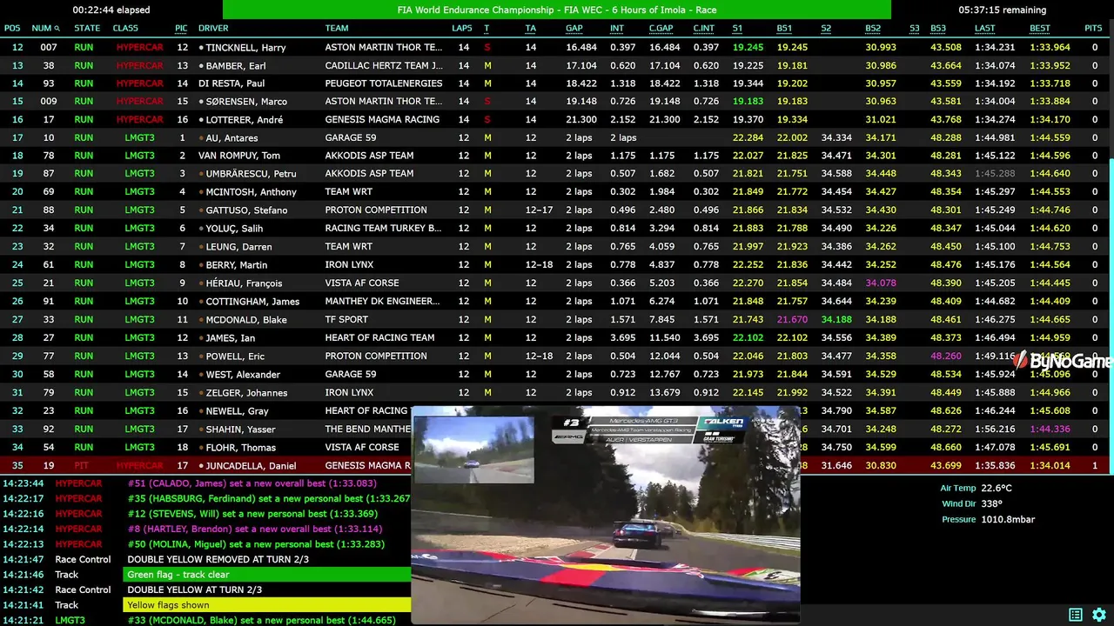Select driver POWELL, Eric row

555,356
